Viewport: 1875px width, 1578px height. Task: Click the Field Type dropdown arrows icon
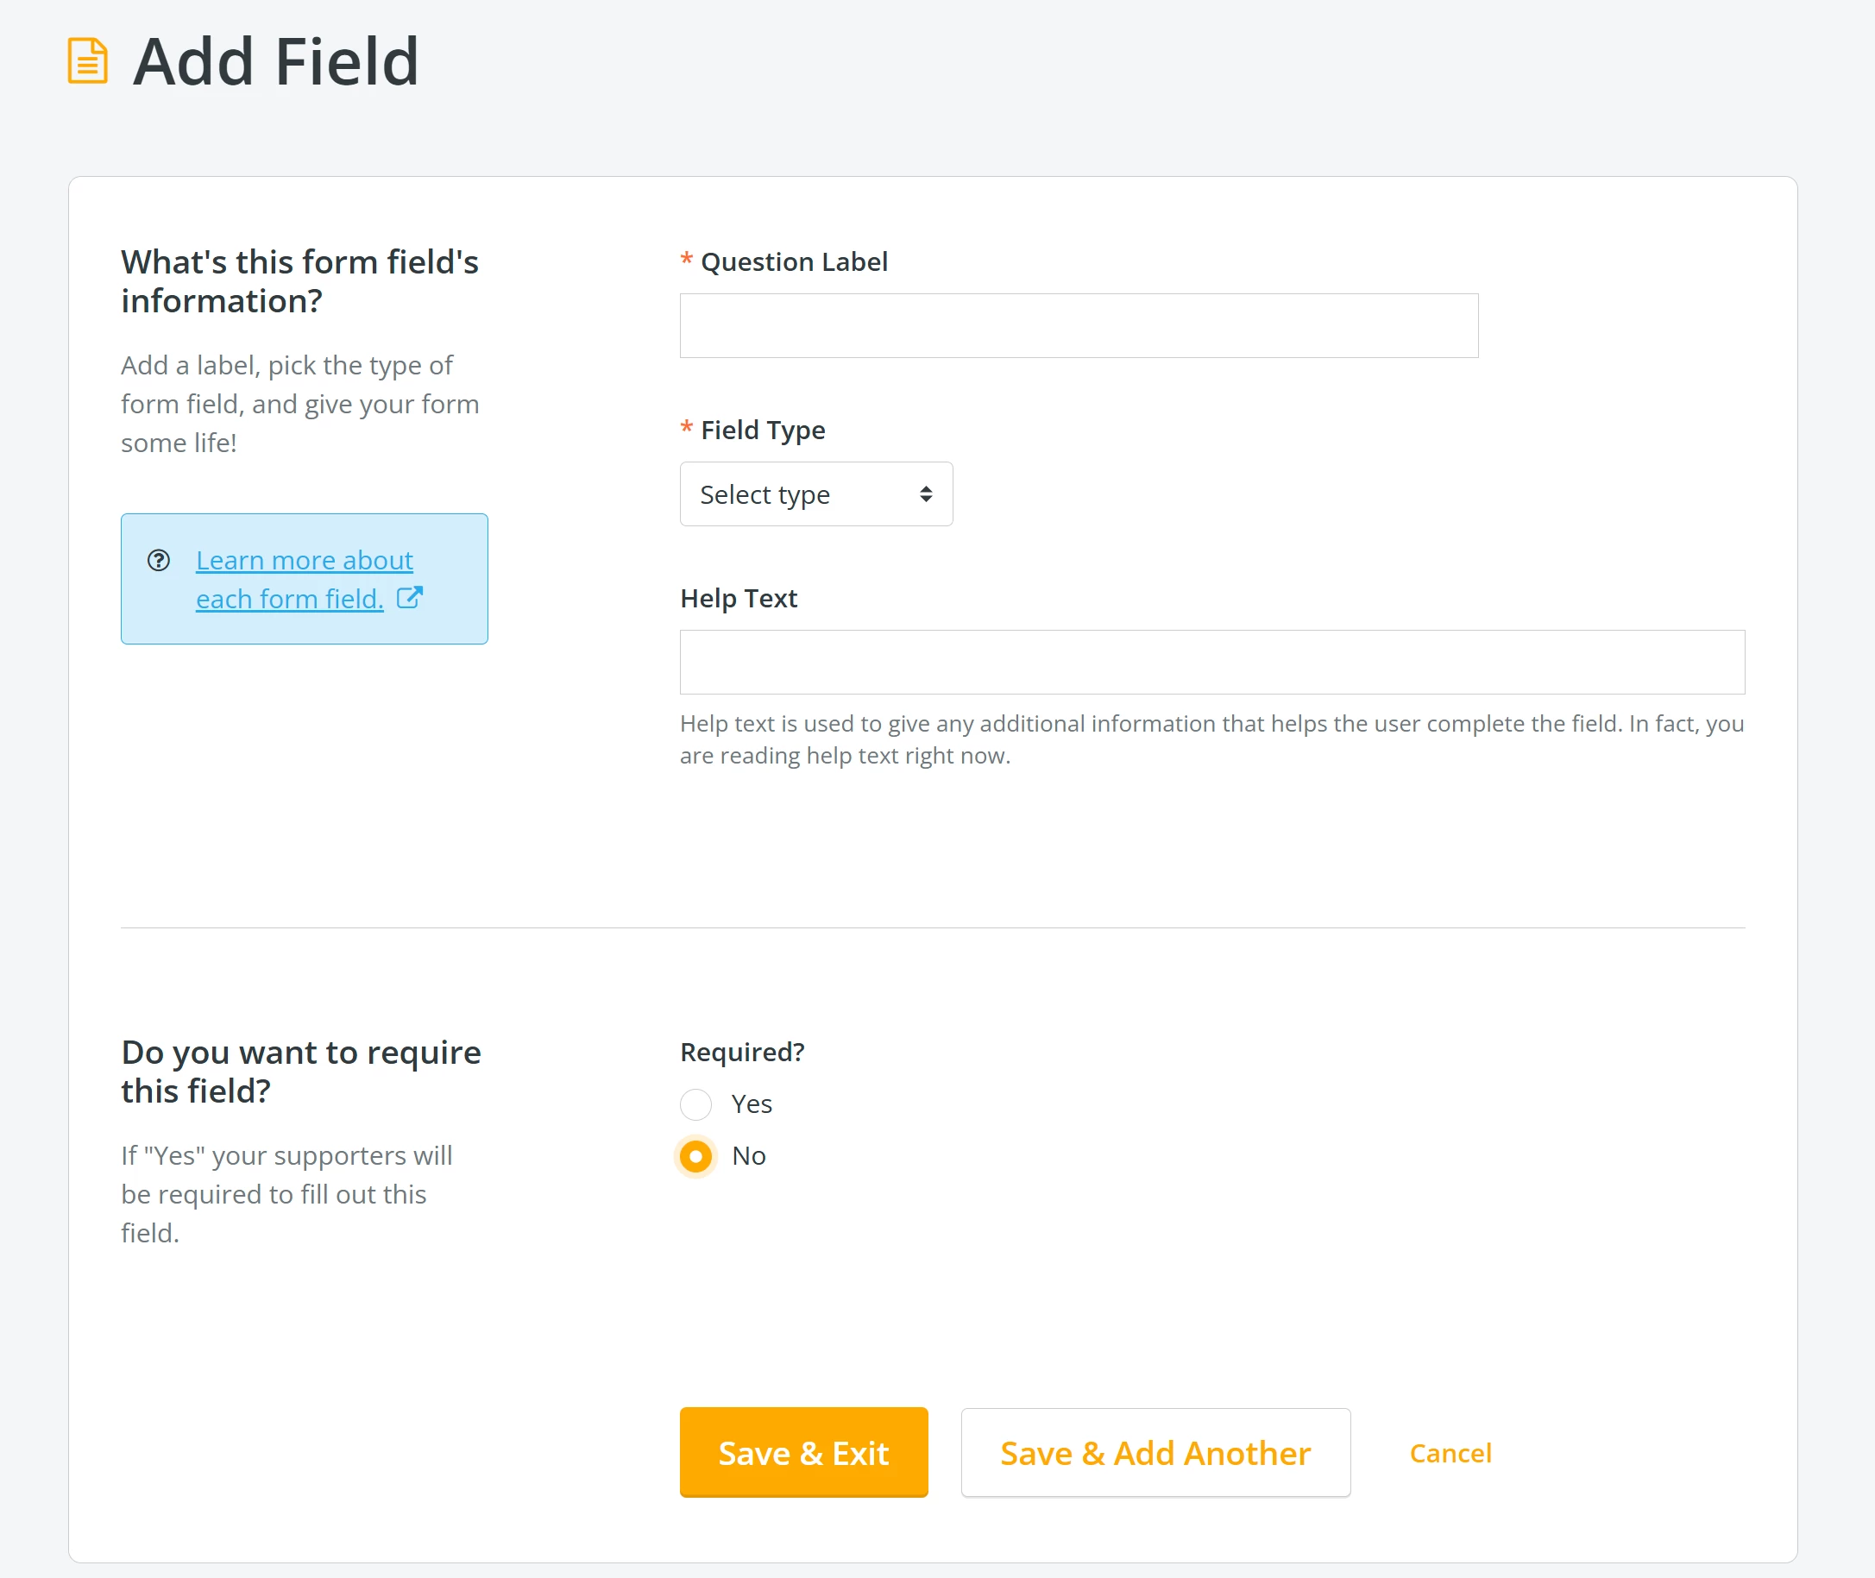(926, 494)
